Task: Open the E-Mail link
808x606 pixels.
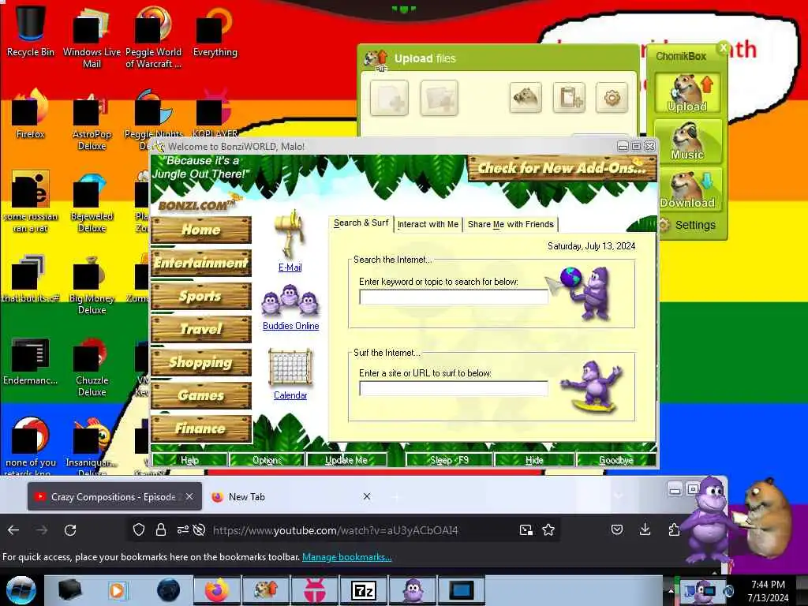Action: 290,267
